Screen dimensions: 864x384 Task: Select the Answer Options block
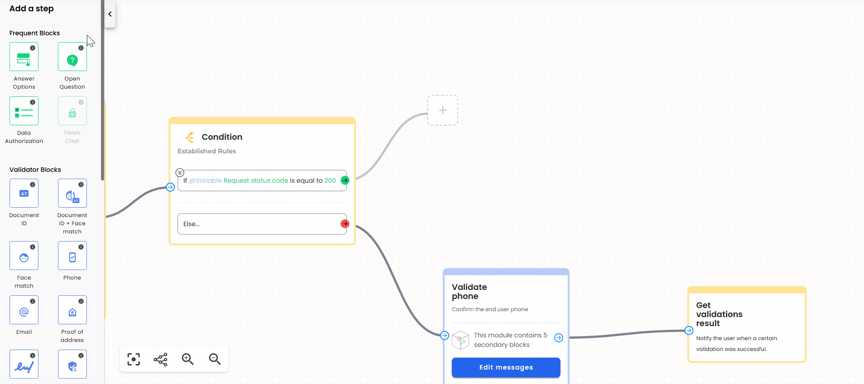24,57
